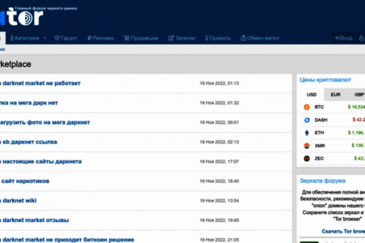This screenshot has height=243, width=365.
Task: Click the Bitcoin BTC coin icon
Action: (307, 107)
